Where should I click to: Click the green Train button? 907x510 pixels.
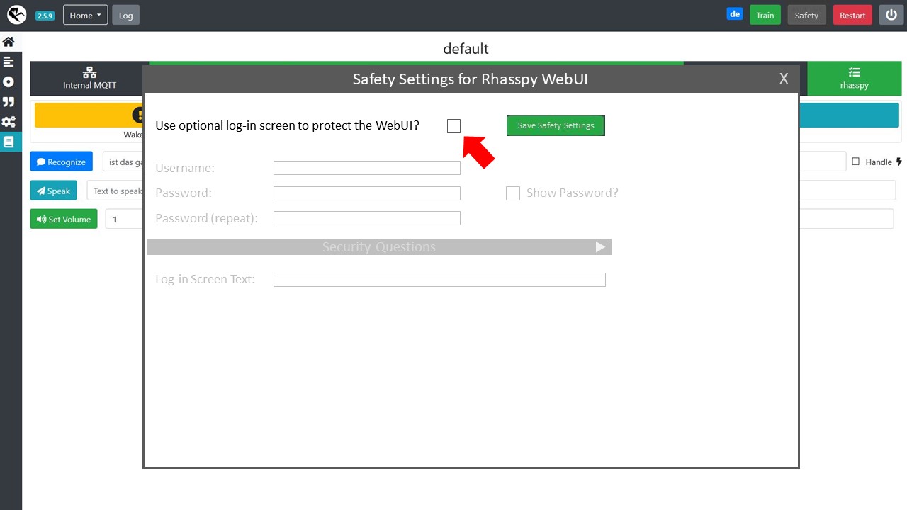pos(765,14)
